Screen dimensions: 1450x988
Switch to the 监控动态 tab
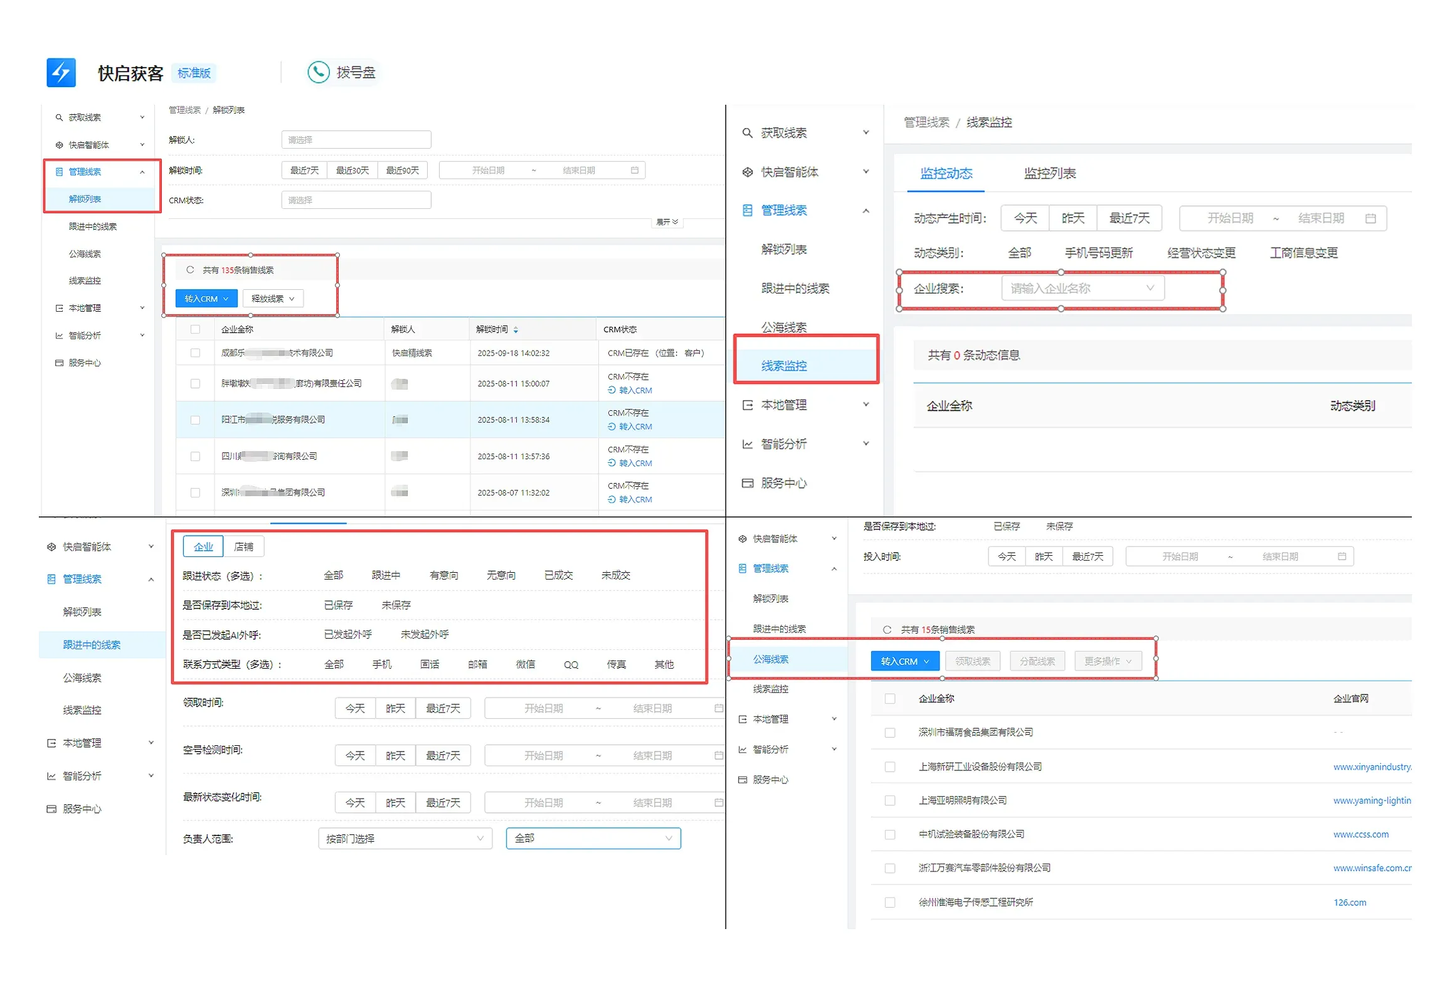pyautogui.click(x=946, y=174)
